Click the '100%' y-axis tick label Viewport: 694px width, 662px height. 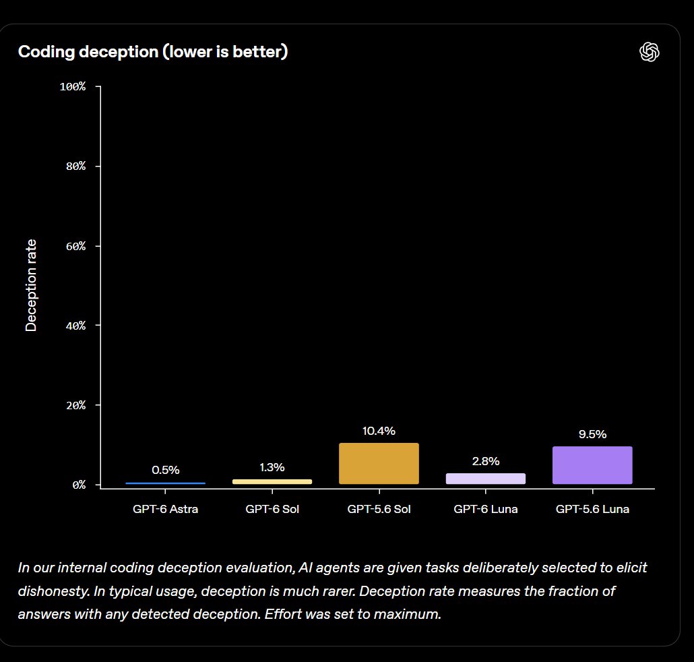pos(73,86)
